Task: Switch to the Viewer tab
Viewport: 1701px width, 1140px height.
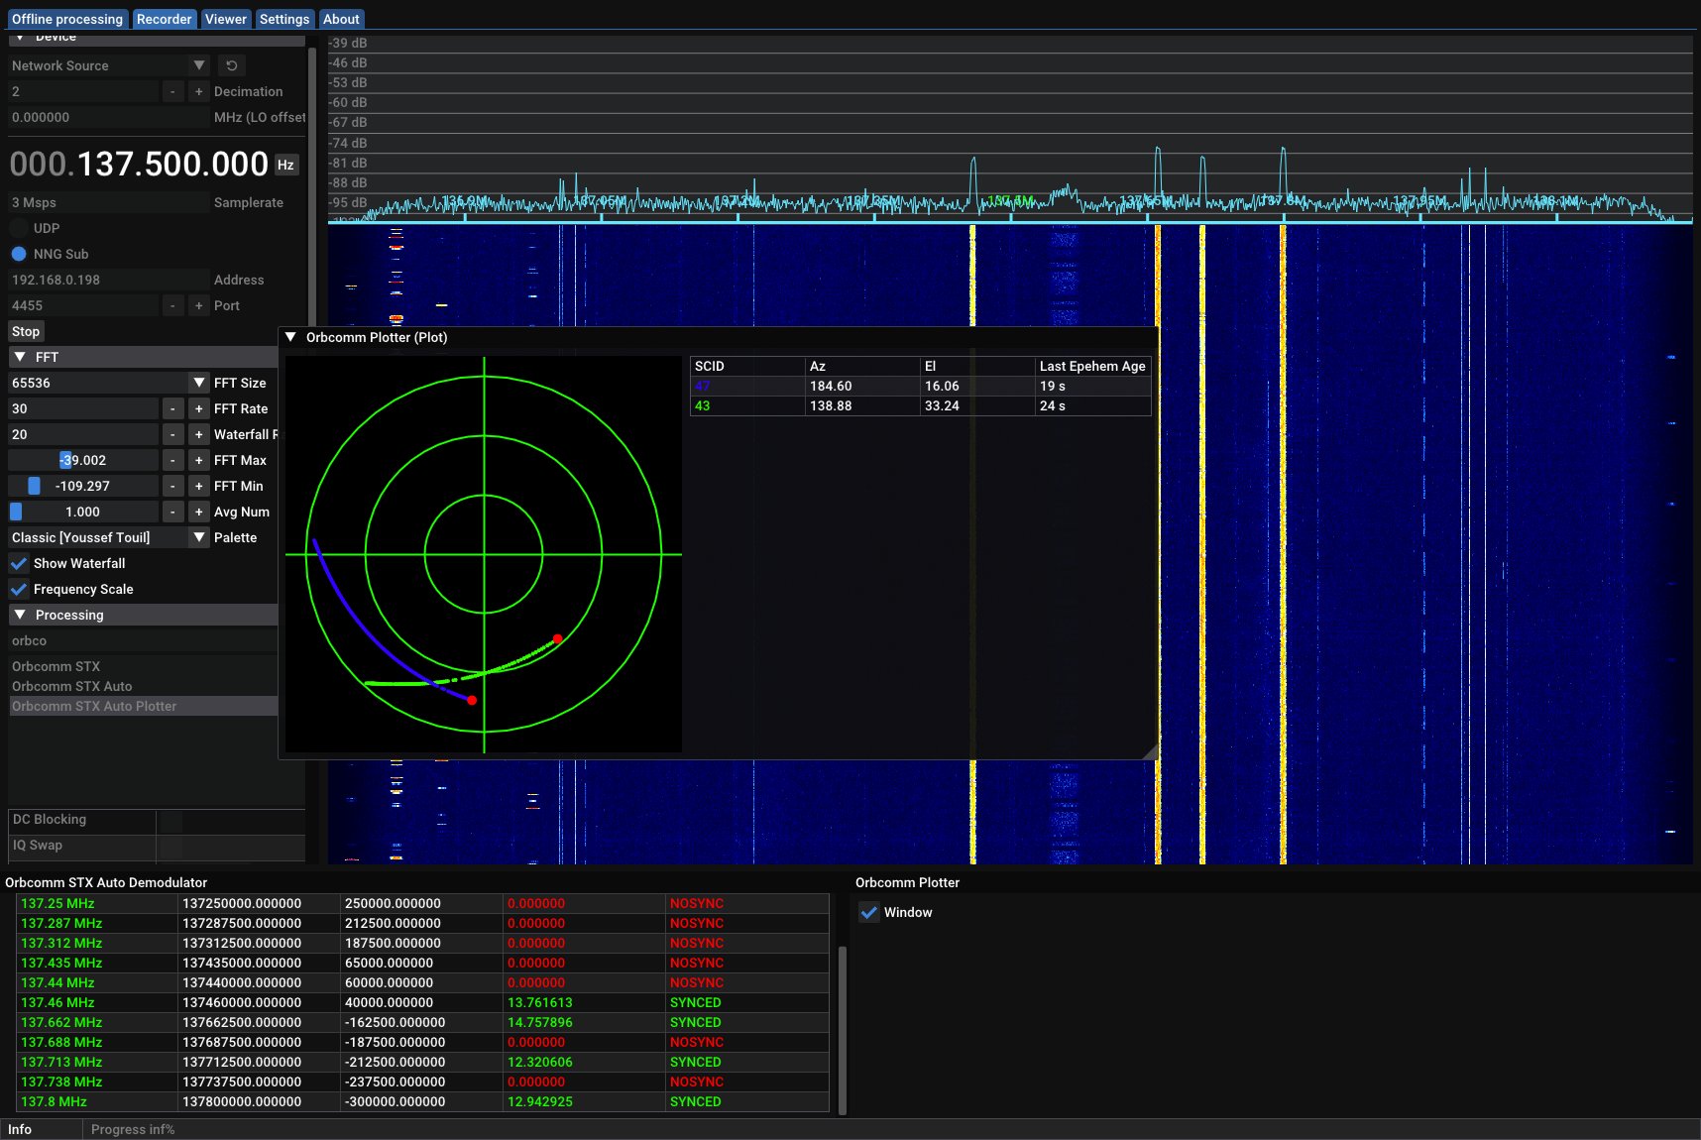Action: 226,19
